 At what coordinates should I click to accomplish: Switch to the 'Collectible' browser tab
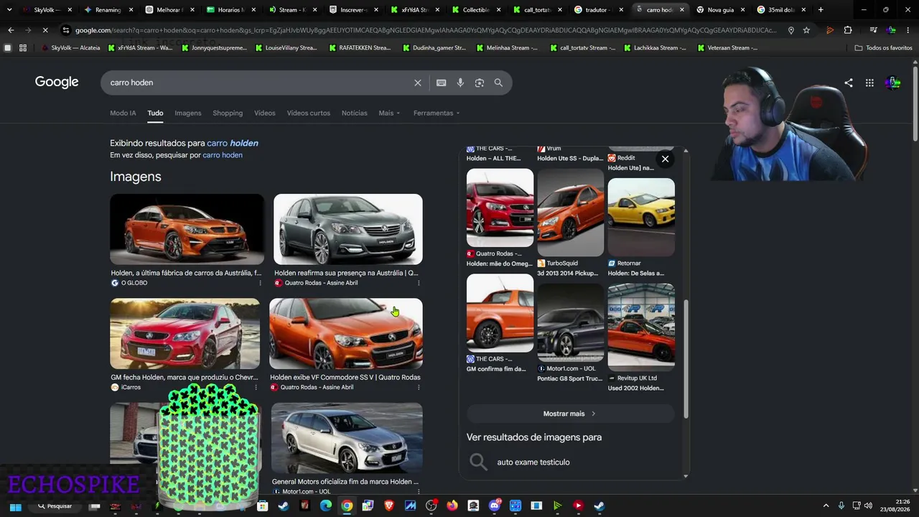(477, 10)
